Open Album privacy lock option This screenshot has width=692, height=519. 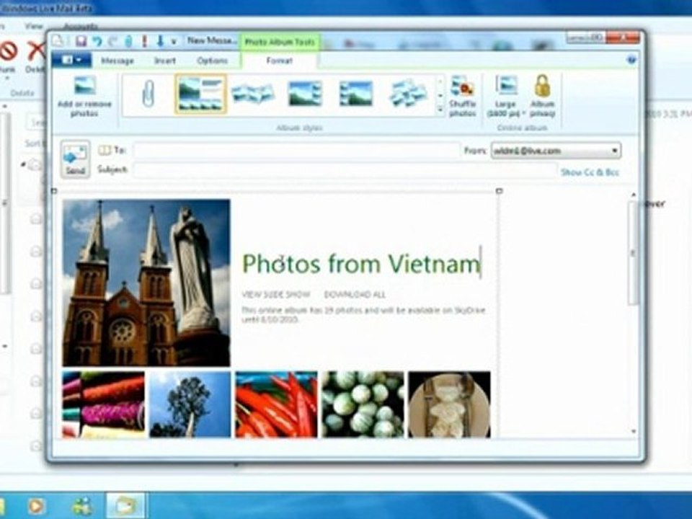tap(542, 97)
